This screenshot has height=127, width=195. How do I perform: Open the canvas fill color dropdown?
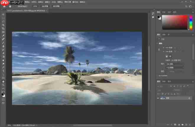point(175,72)
